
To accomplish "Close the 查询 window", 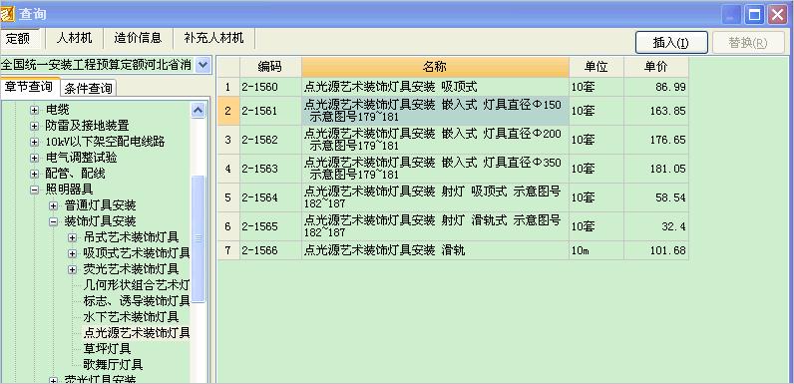I will tap(777, 15).
